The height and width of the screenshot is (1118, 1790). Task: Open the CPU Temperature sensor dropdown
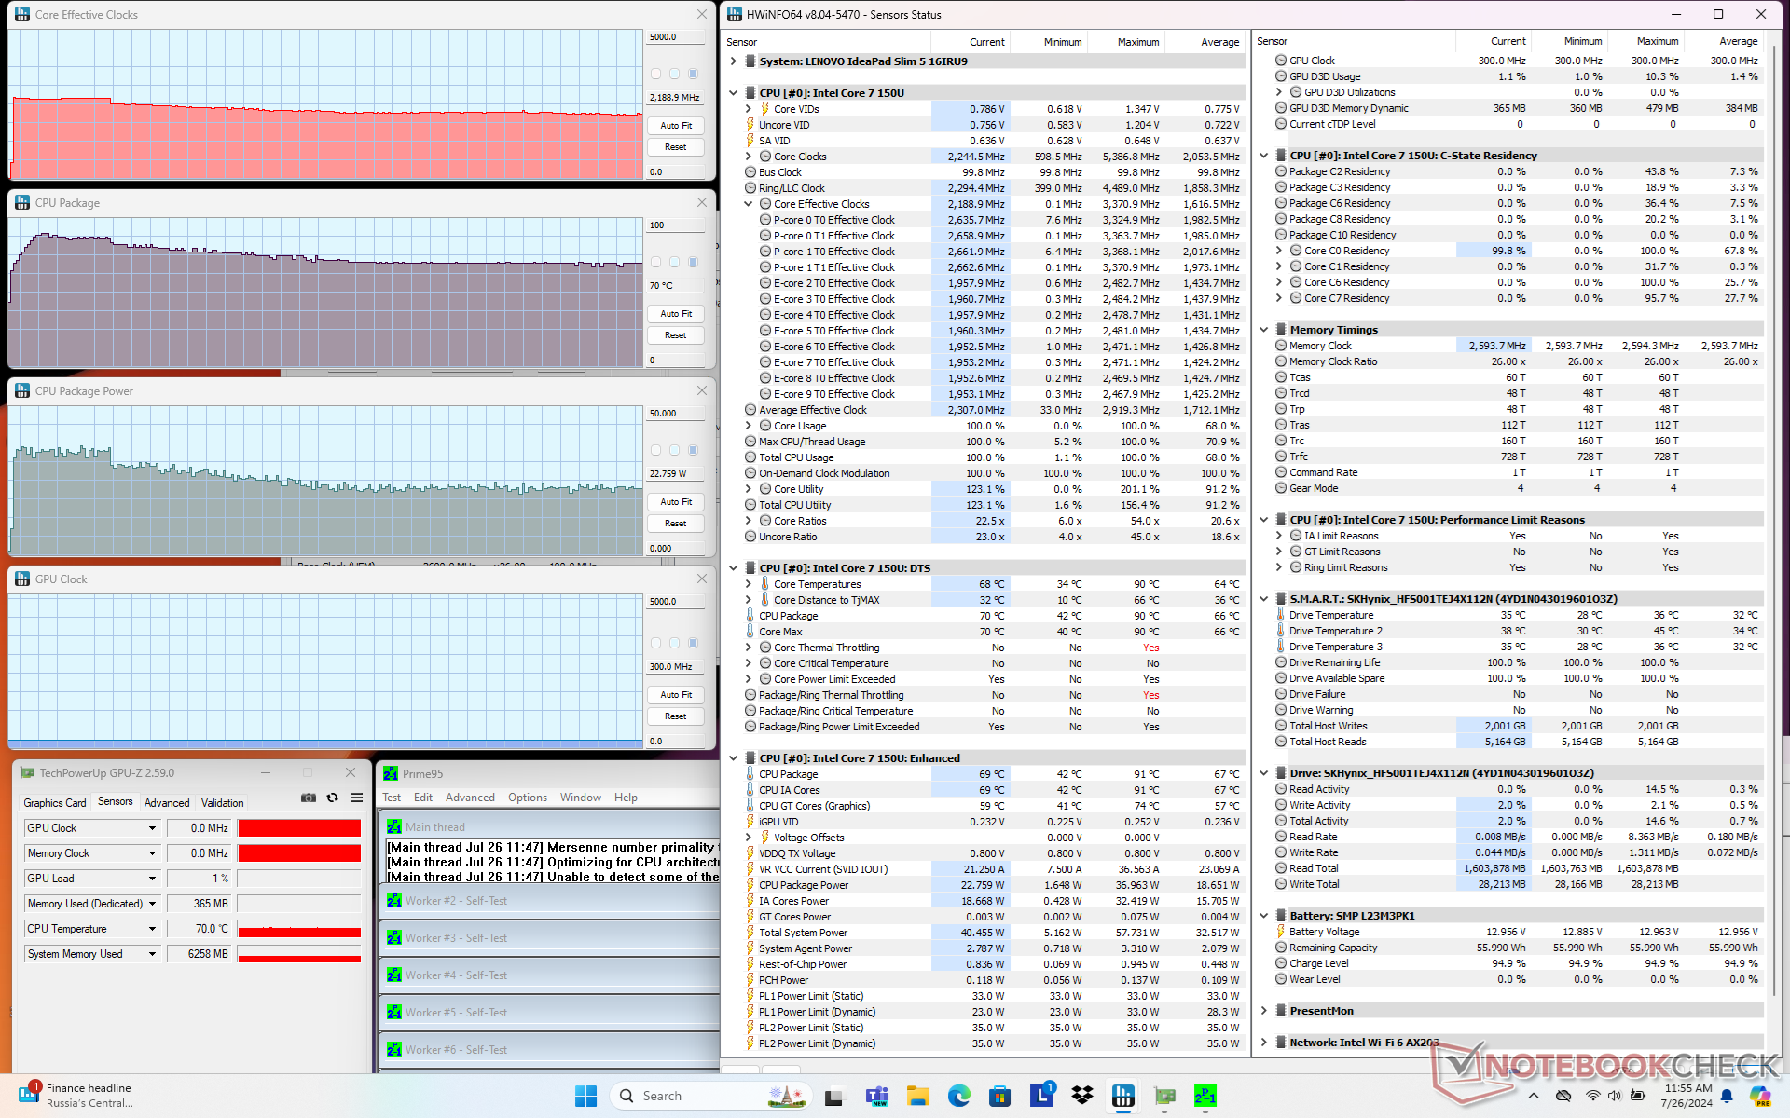coord(153,929)
